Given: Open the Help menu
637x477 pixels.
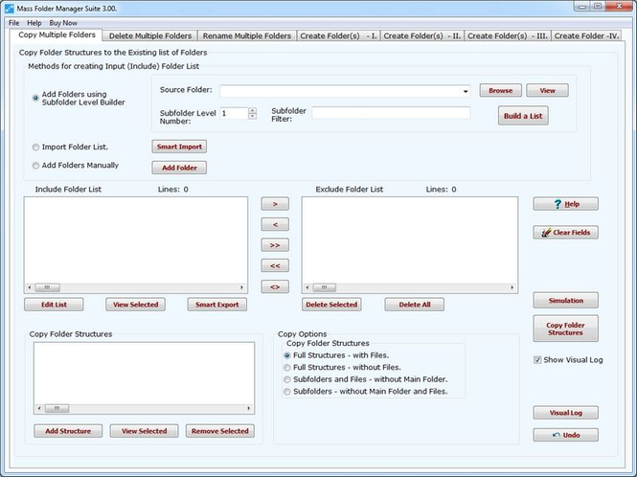Looking at the screenshot, I should (x=34, y=23).
